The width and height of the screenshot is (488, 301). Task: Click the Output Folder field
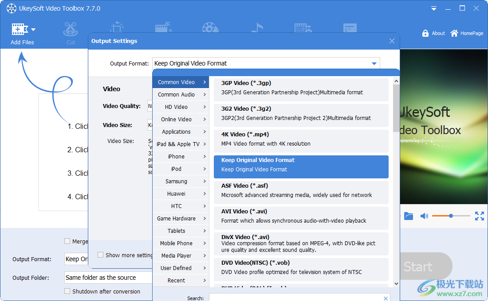coord(108,278)
